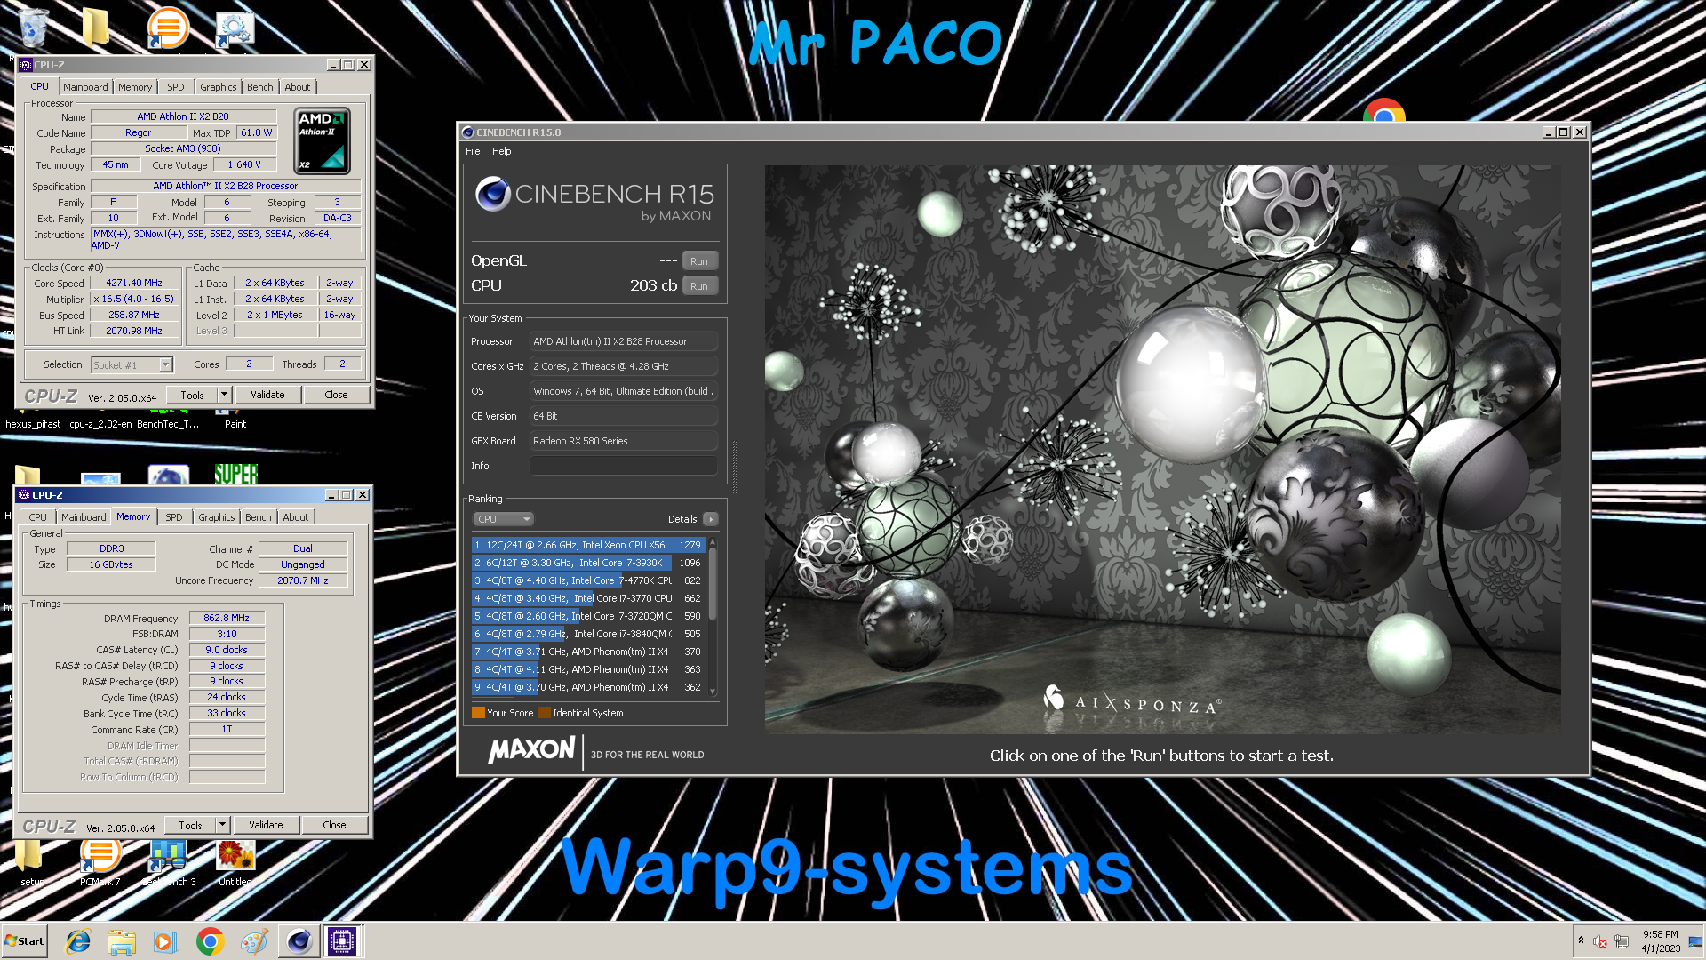
Task: Click the Info input field in Cinebench
Action: (x=624, y=466)
